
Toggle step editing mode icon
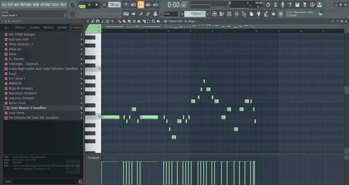[x=141, y=14]
